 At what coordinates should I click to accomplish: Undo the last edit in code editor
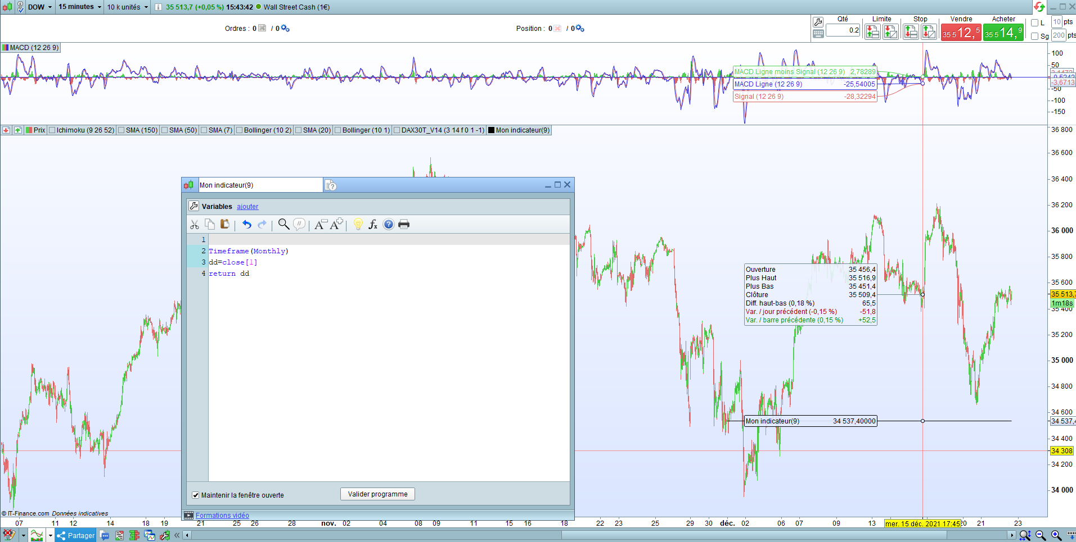click(246, 225)
